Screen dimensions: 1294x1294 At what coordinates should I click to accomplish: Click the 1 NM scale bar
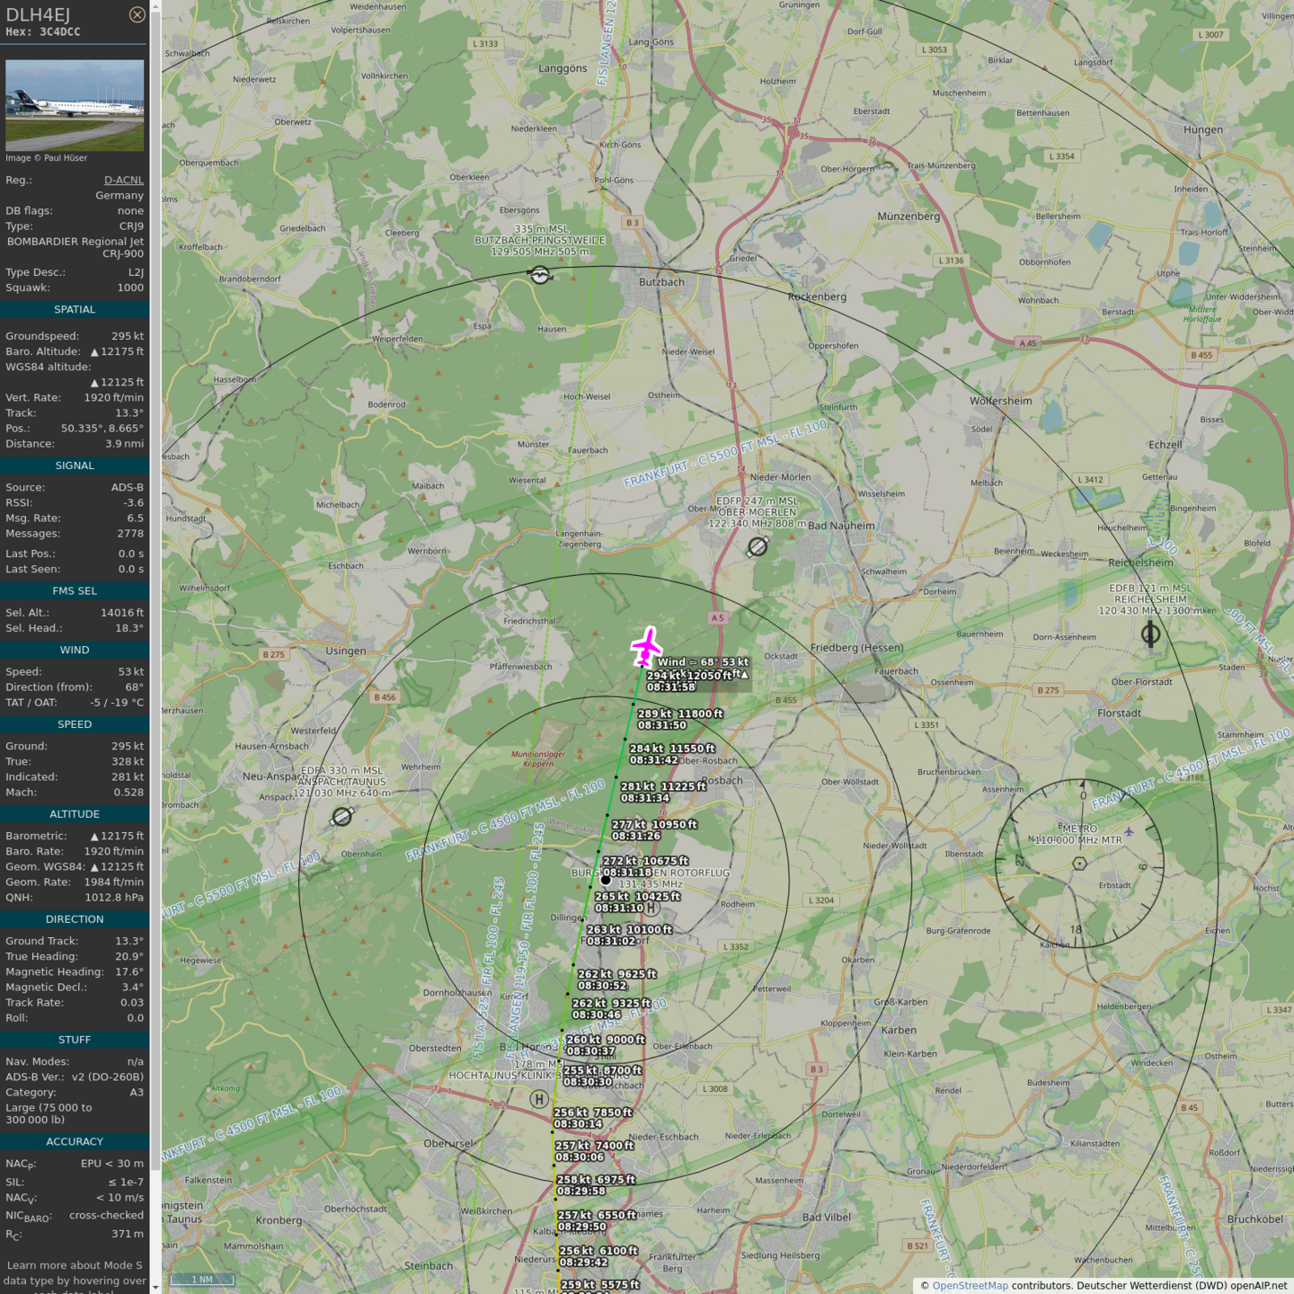[202, 1279]
